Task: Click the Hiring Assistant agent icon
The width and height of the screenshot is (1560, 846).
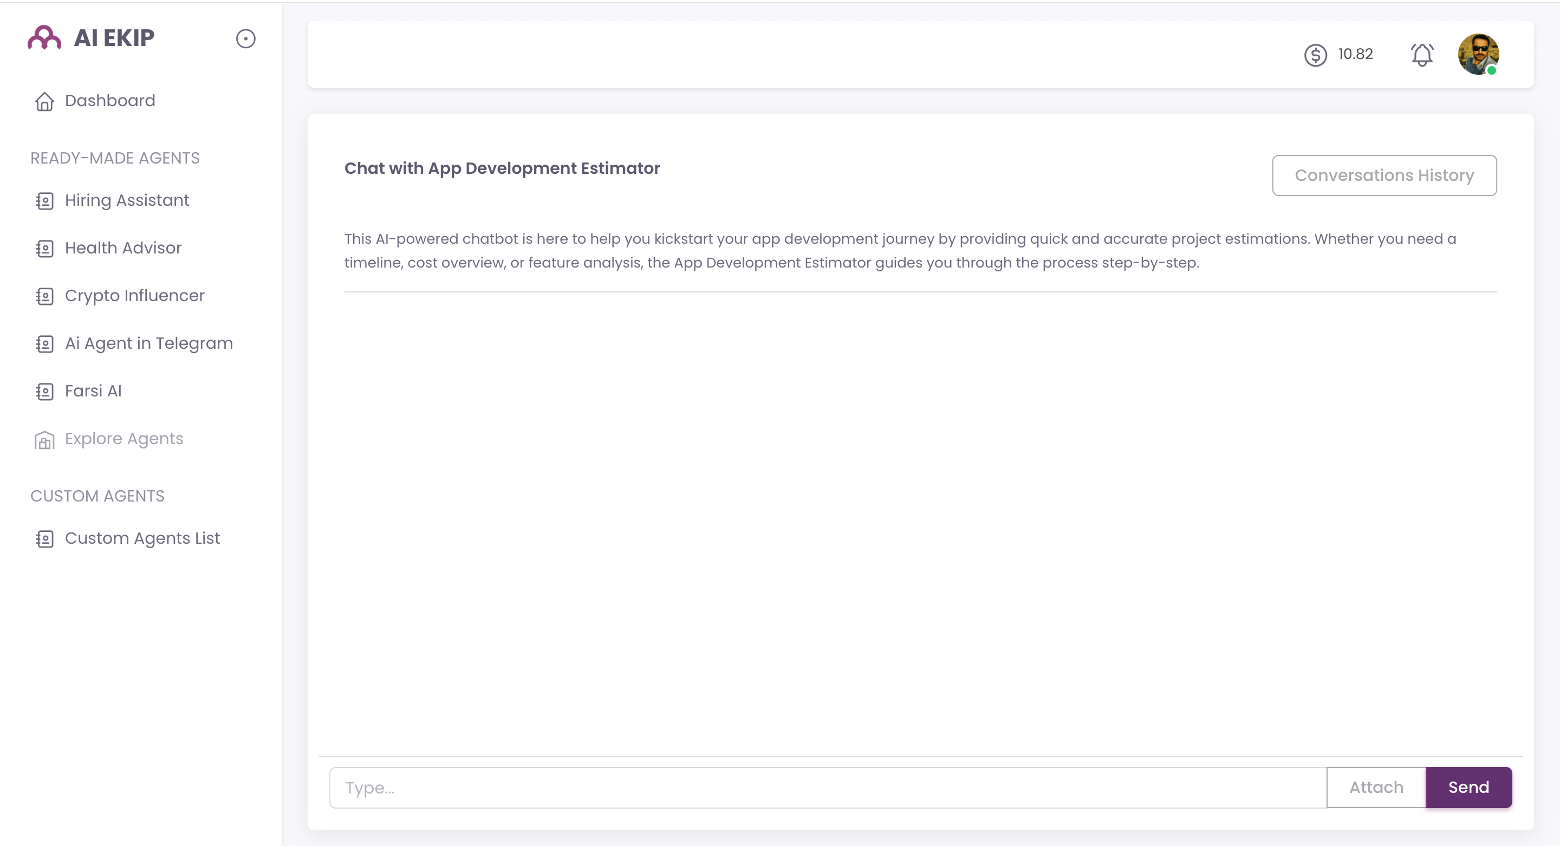Action: (44, 201)
